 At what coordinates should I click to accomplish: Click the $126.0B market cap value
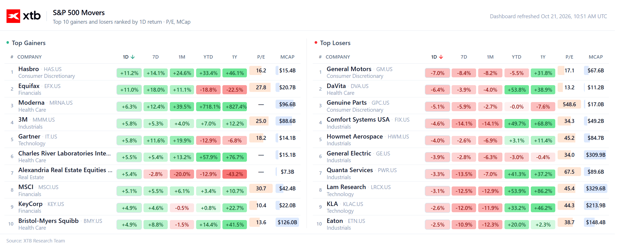click(x=287, y=222)
